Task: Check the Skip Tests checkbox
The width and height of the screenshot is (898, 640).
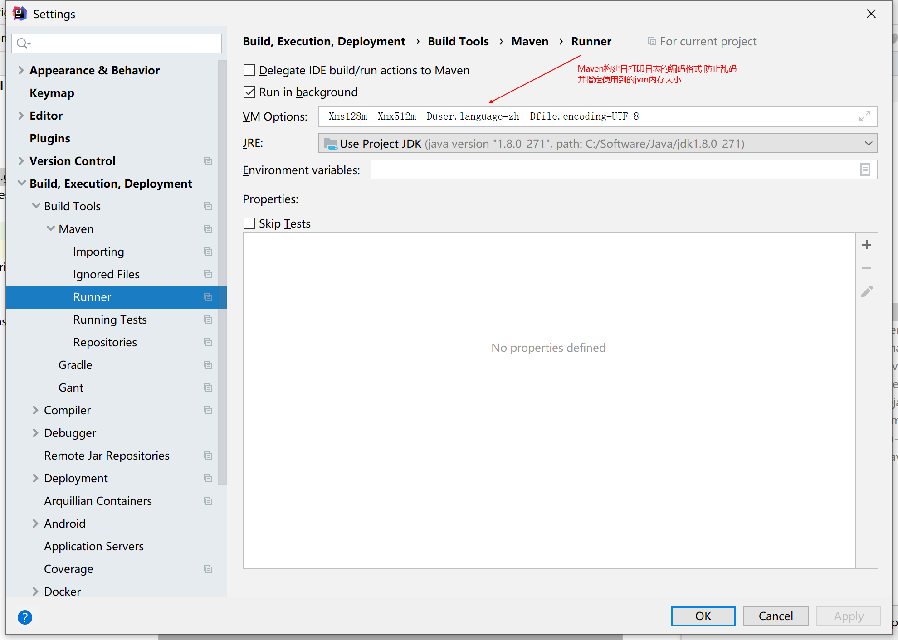Action: (249, 223)
